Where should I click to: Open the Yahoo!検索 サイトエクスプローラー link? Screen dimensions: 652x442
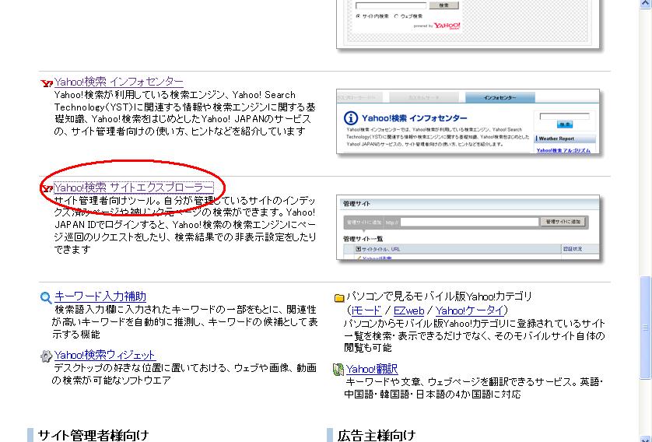(134, 188)
